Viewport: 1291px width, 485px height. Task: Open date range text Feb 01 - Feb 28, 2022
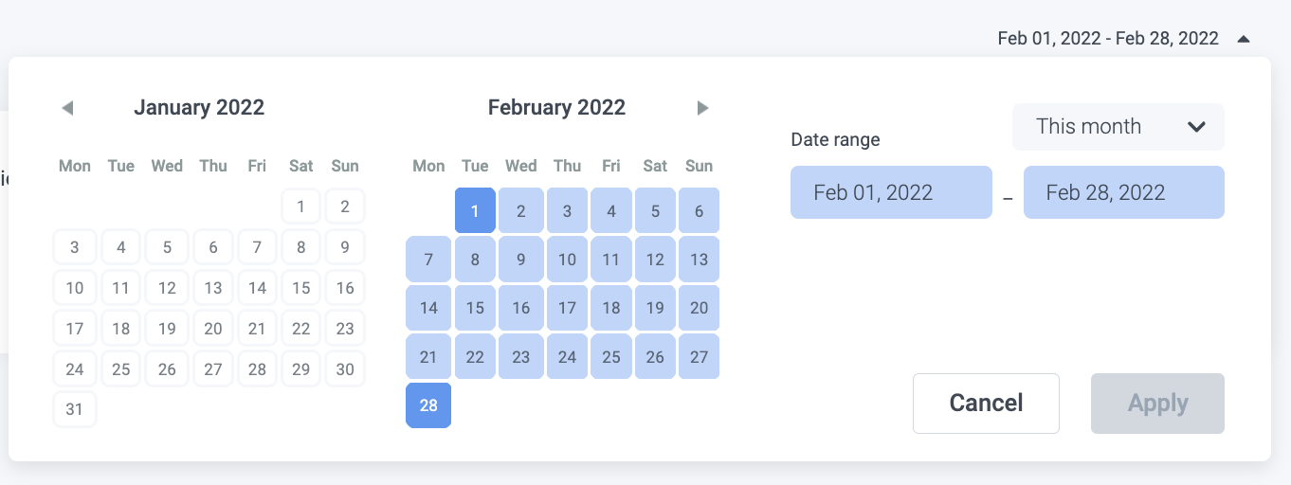pyautogui.click(x=1107, y=39)
